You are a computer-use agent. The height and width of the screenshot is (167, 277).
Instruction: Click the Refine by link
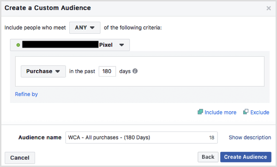[26, 94]
